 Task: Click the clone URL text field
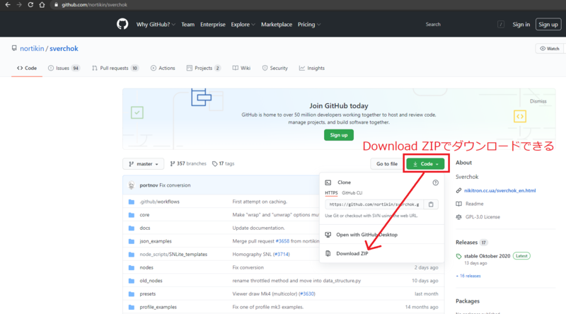[374, 204]
